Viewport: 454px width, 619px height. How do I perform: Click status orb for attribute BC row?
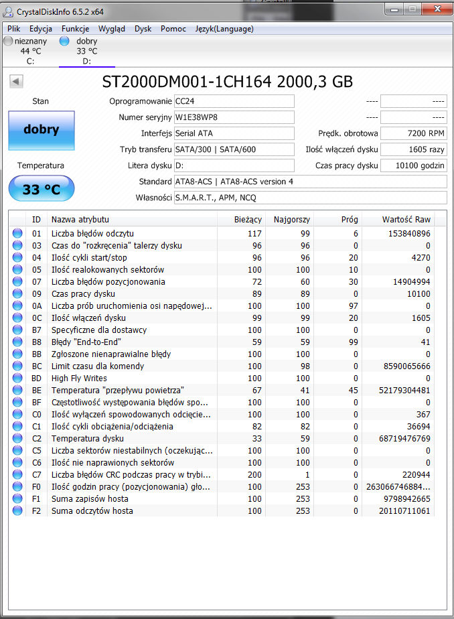pyautogui.click(x=17, y=366)
